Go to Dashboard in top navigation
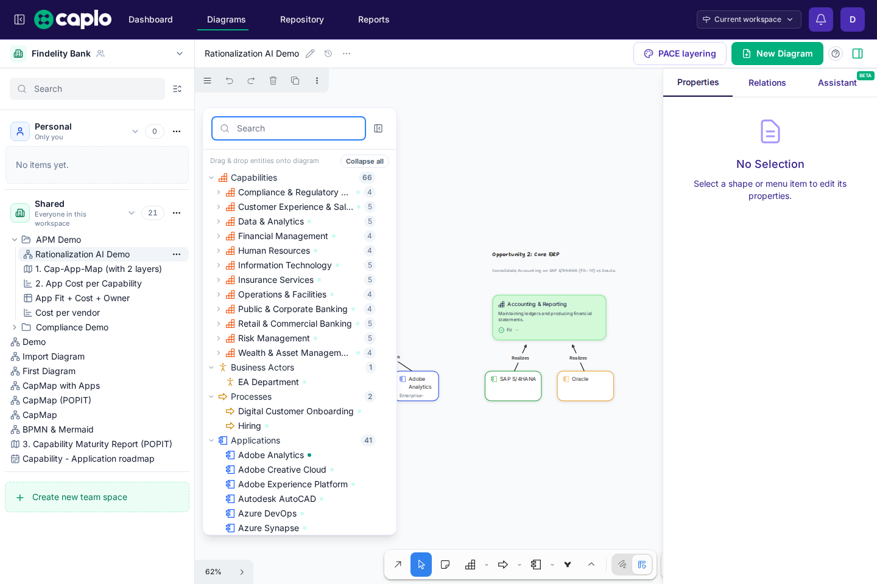 [x=150, y=19]
